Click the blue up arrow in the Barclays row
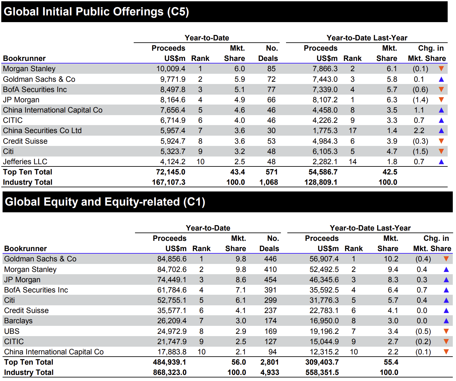The width and height of the screenshot is (456, 381). pyautogui.click(x=446, y=321)
